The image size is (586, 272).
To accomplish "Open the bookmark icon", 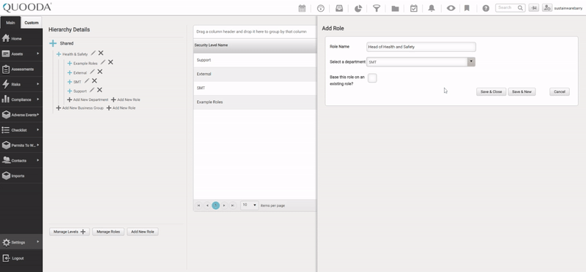I will 467,8.
